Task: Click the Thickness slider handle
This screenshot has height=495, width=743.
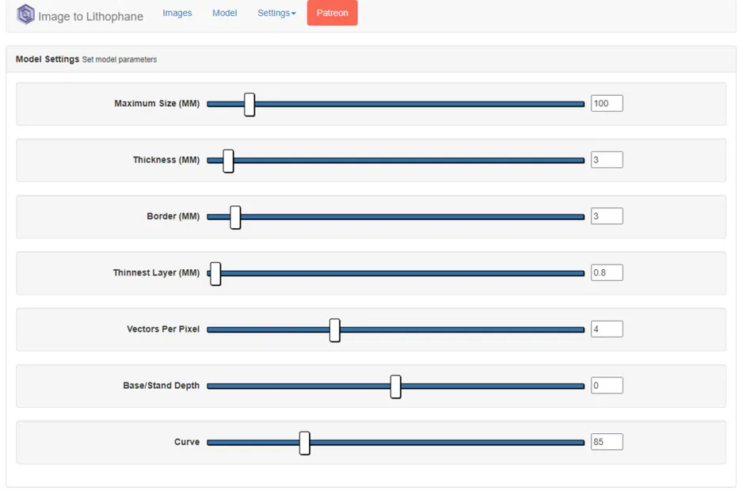Action: pyautogui.click(x=228, y=160)
